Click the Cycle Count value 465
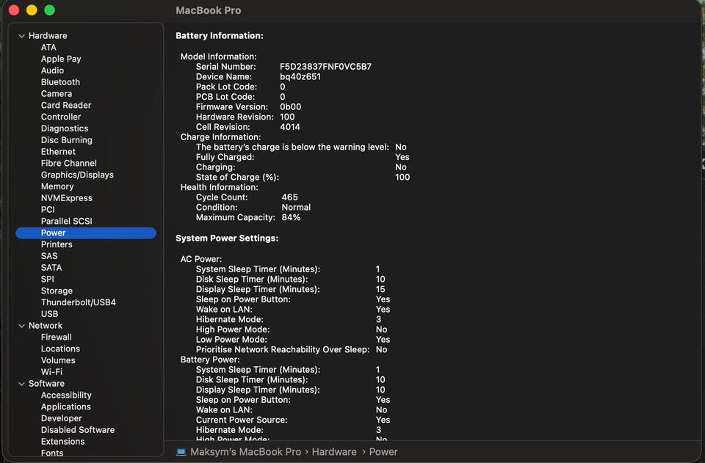Viewport: 705px width, 463px height. pos(289,197)
